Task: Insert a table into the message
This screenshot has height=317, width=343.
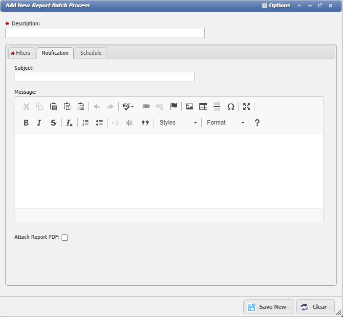Action: click(203, 106)
